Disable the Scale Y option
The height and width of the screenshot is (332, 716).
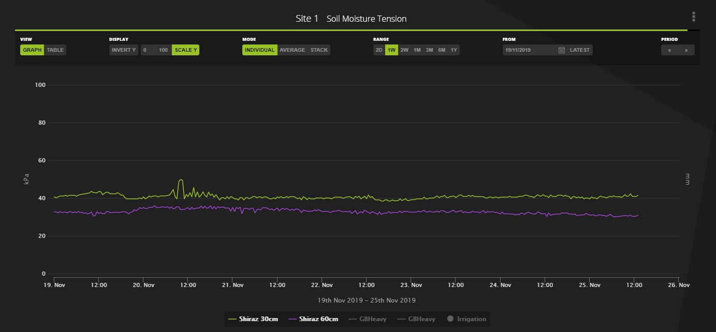[x=186, y=50]
